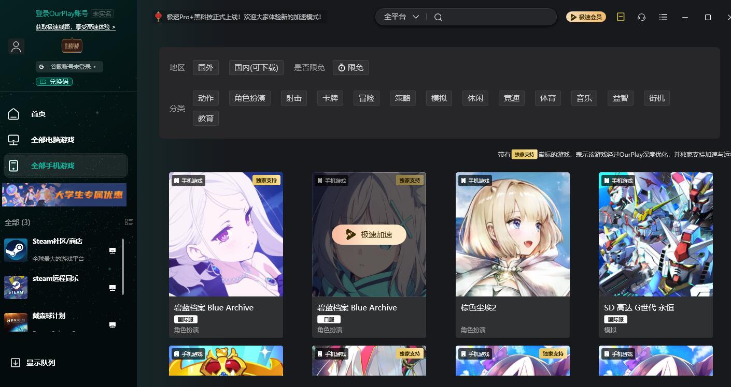
Task: Click the 极速加速 button on Blue Archive
Action: coord(369,234)
